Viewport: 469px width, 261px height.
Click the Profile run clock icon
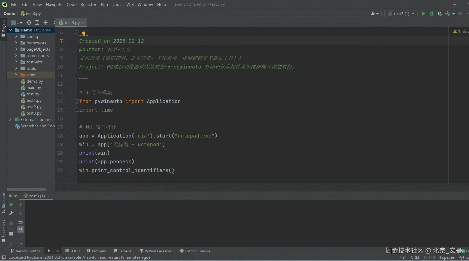click(x=448, y=14)
